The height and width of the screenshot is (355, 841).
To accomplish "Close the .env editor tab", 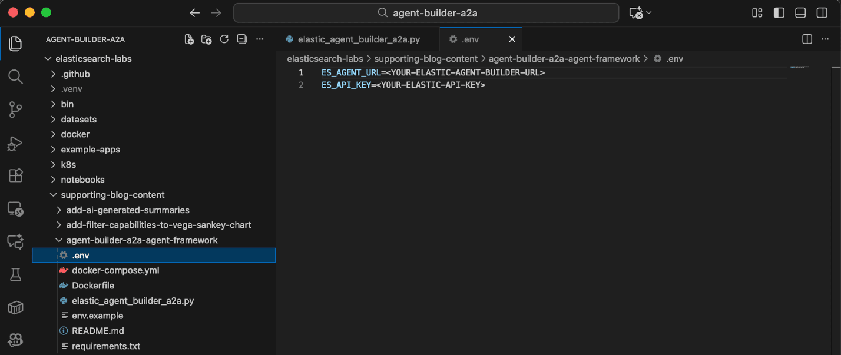I will pos(512,39).
